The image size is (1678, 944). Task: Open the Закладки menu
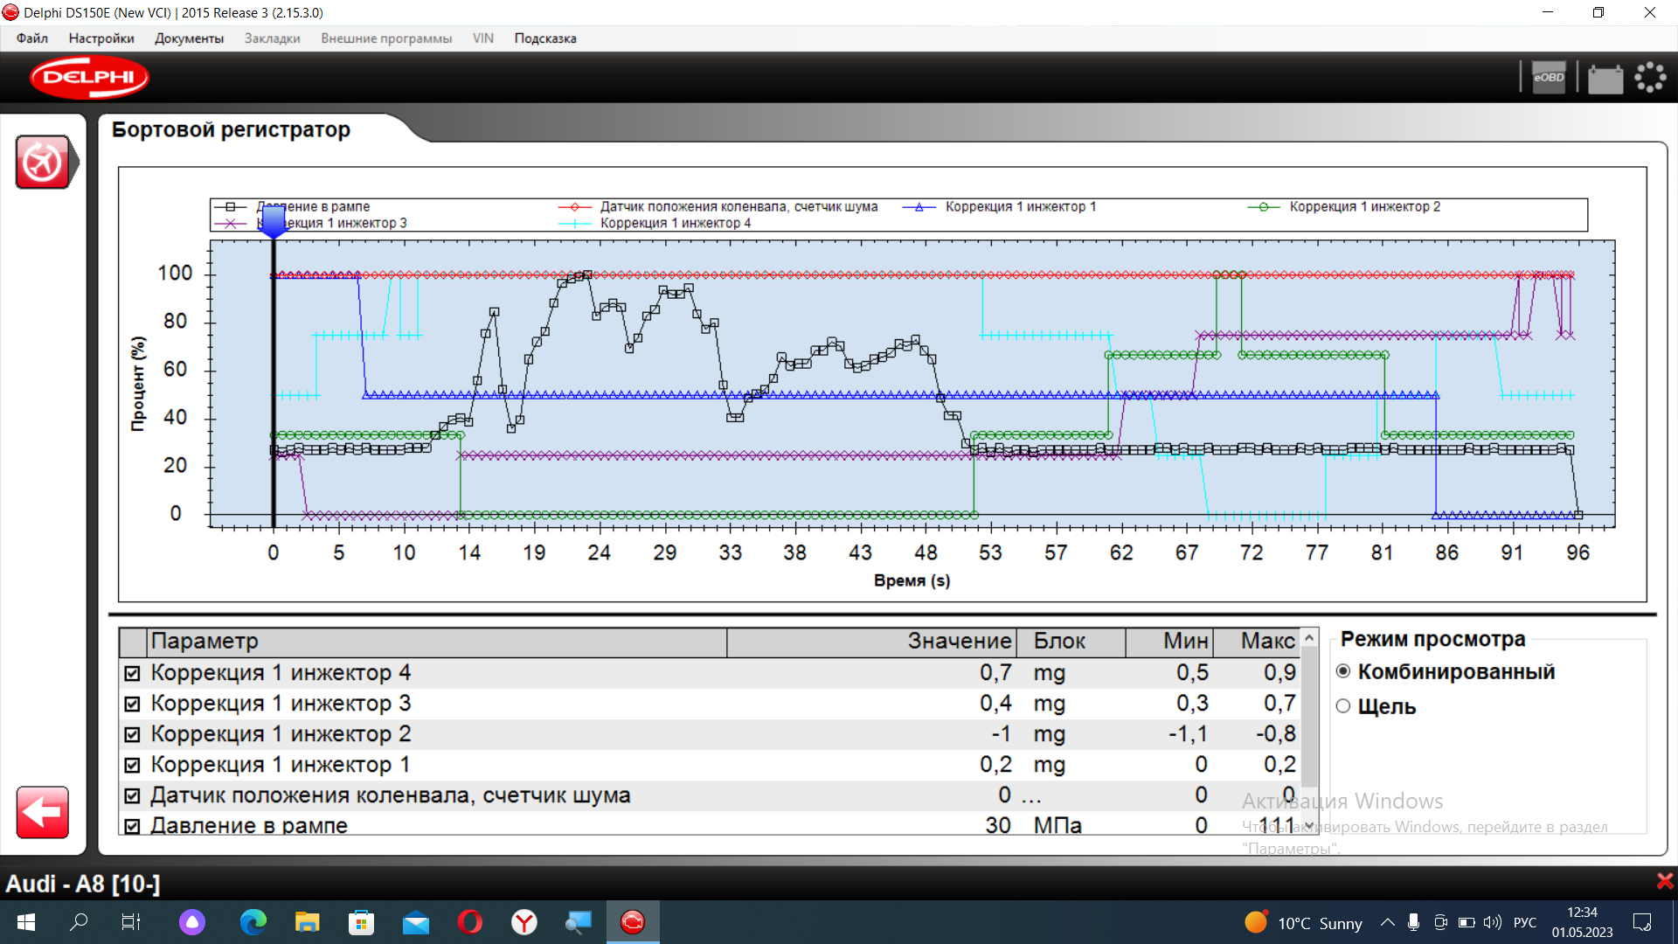pos(272,38)
